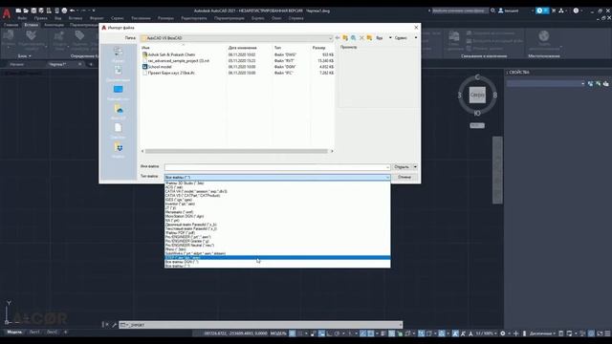Expand the folder path combo box
This screenshot has width=612, height=344.
(331, 38)
